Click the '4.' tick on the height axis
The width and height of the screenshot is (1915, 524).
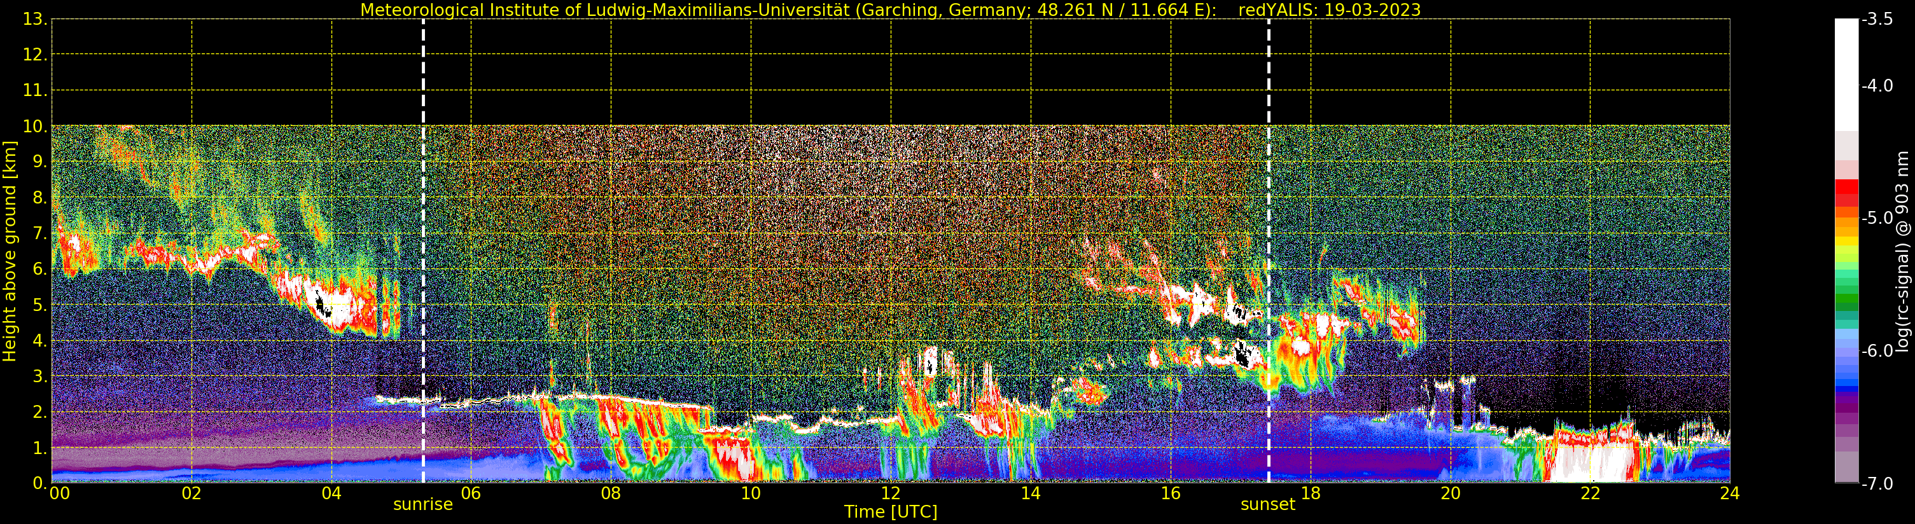40,340
